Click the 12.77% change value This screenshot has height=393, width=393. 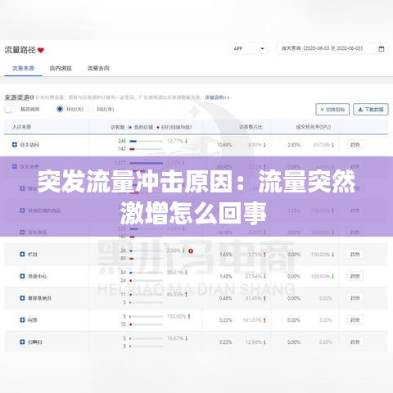(175, 141)
